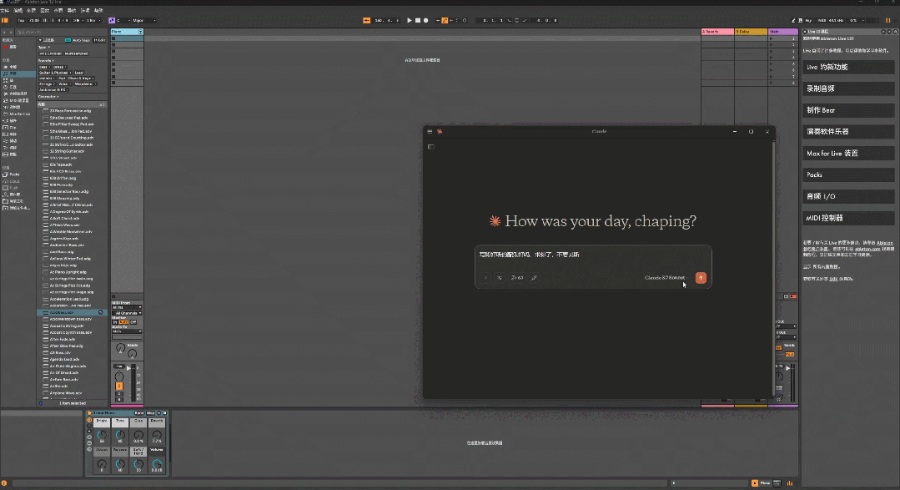Click the Grand Piano Volume knob

157,463
